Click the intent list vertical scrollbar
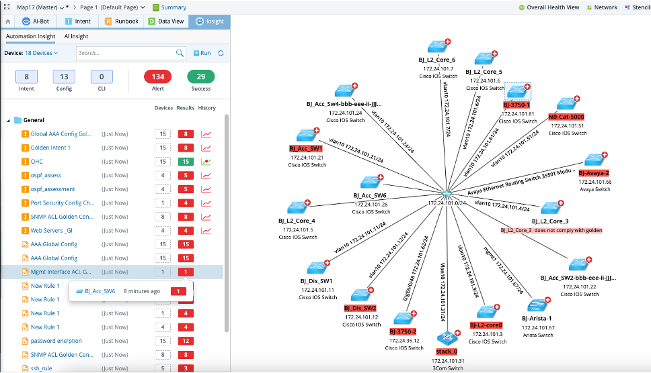This screenshot has height=373, width=651. tap(226, 223)
